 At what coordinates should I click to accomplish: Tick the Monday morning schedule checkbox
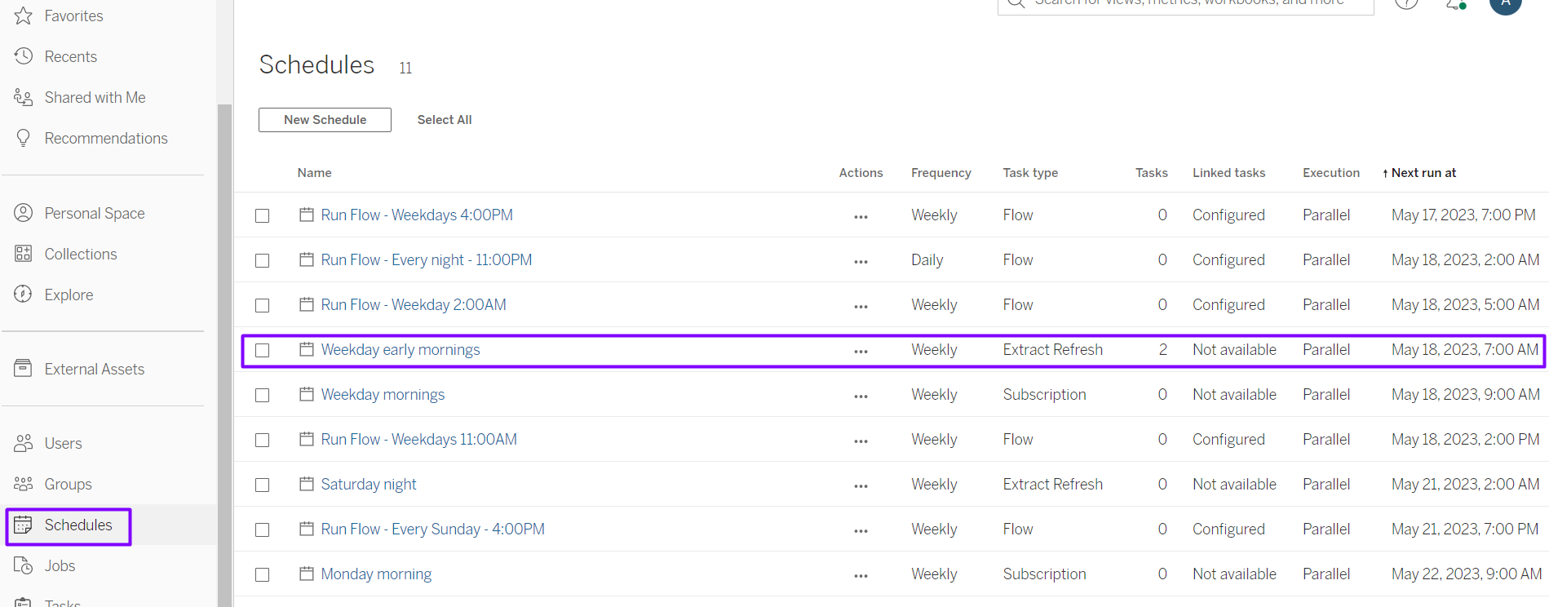pos(263,574)
